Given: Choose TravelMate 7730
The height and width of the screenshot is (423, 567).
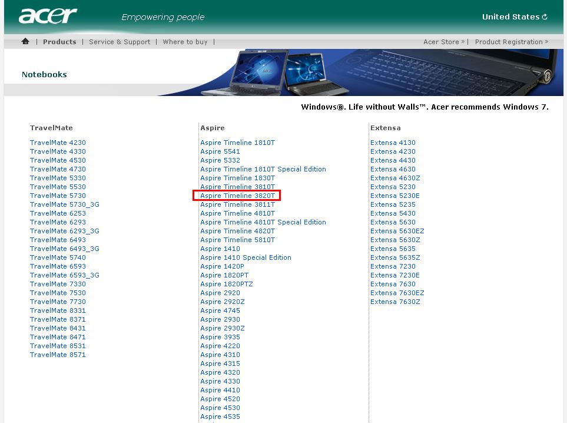Looking at the screenshot, I should 58,302.
